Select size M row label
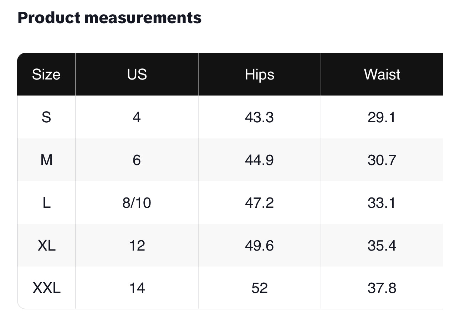The height and width of the screenshot is (324, 460). (x=46, y=160)
